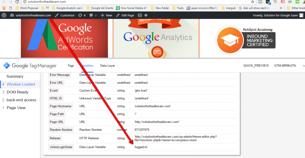The height and width of the screenshot is (158, 305).
Task: Click the value 971297979
Action: 142,130
